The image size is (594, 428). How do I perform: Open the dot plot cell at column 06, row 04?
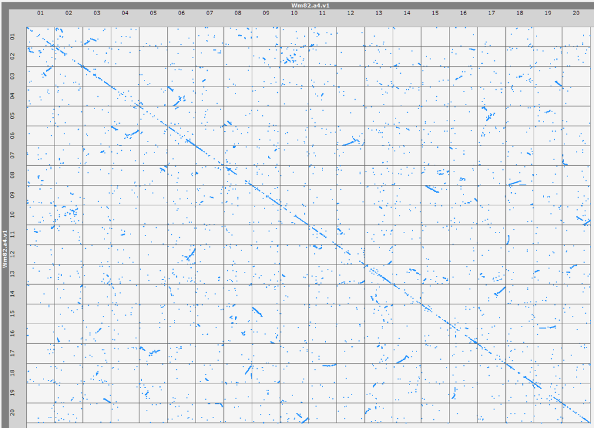(x=182, y=96)
